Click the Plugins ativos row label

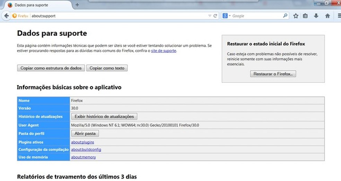click(x=31, y=142)
